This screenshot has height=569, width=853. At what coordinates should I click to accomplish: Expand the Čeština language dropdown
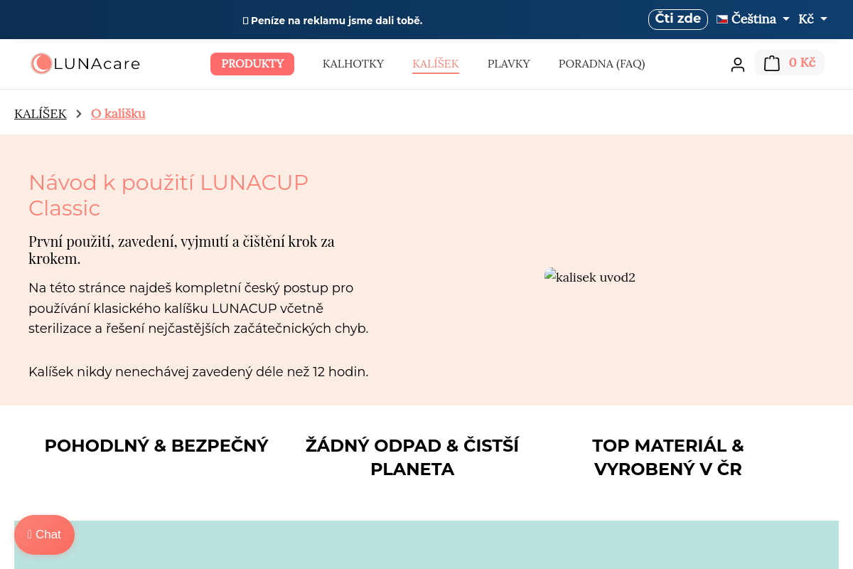click(753, 19)
